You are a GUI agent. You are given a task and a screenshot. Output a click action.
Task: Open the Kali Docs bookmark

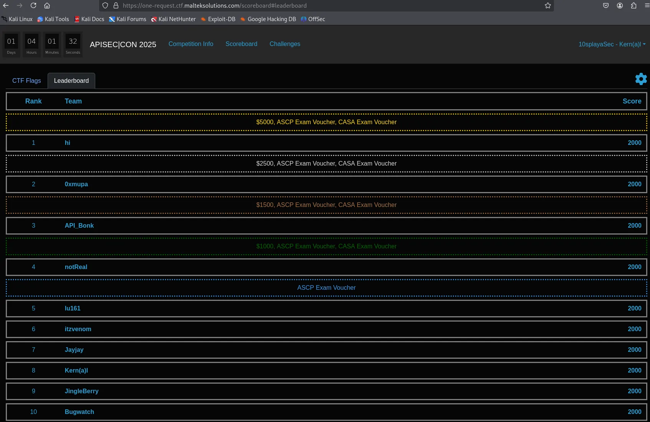coord(89,19)
